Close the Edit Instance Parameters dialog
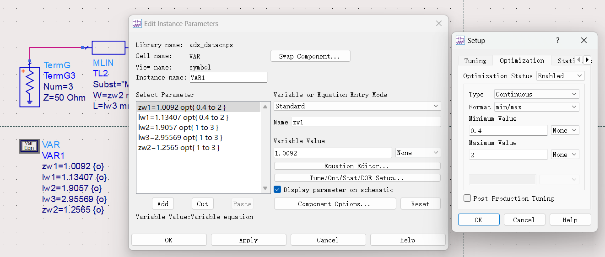605x257 pixels. coord(438,24)
